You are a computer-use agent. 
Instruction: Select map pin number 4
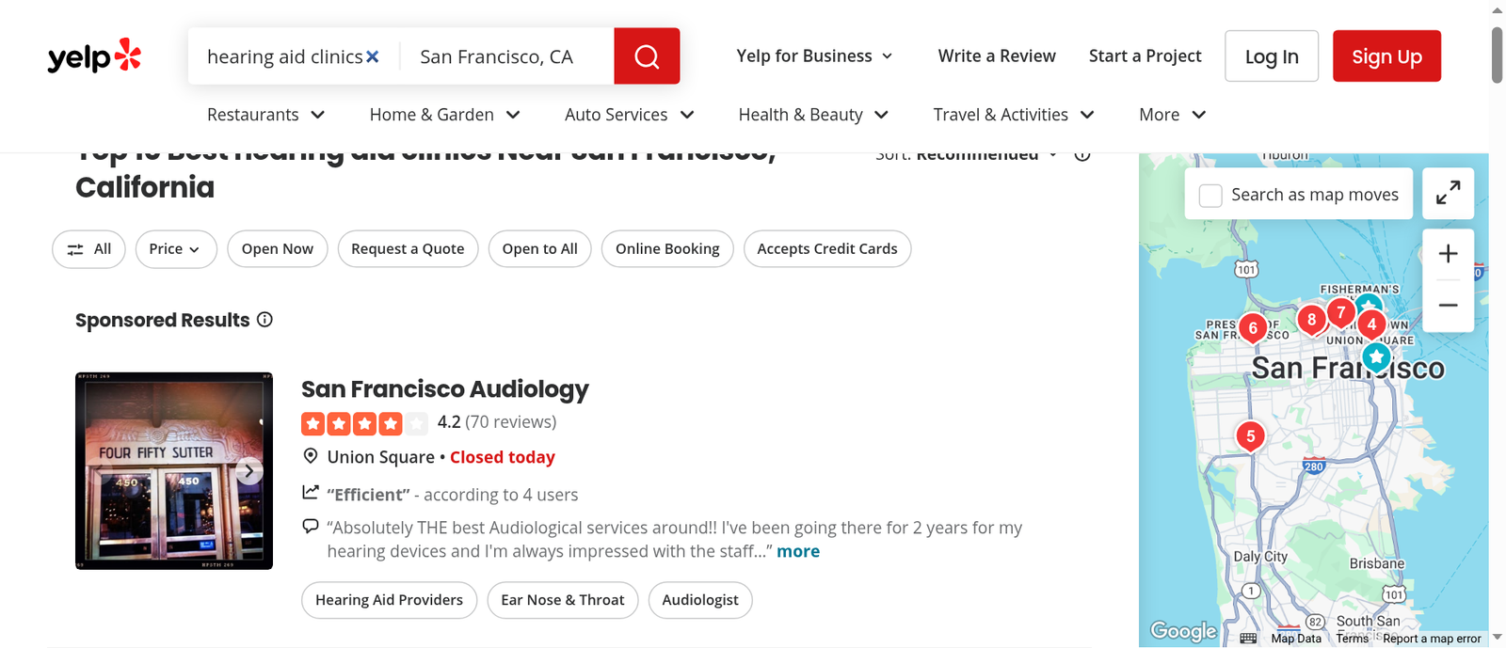[x=1371, y=324]
